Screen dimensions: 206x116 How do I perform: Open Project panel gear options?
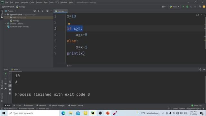(47, 11)
